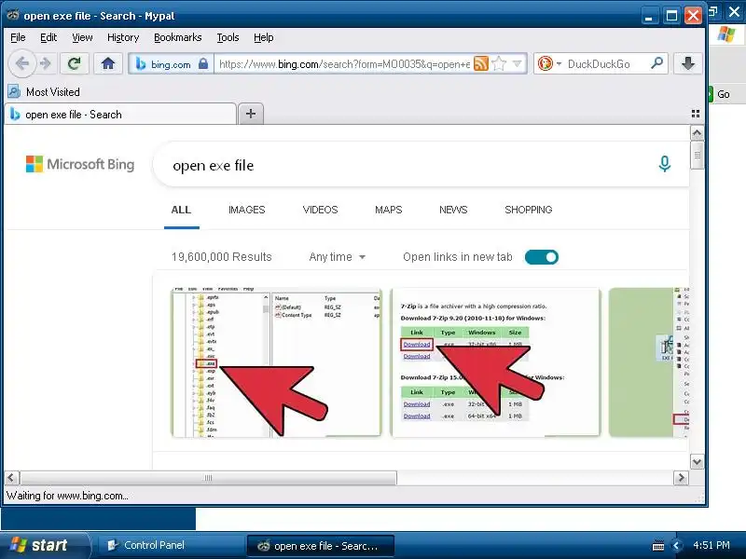Click the '19,600,000 Results' text
This screenshot has width=746, height=559.
(x=222, y=257)
